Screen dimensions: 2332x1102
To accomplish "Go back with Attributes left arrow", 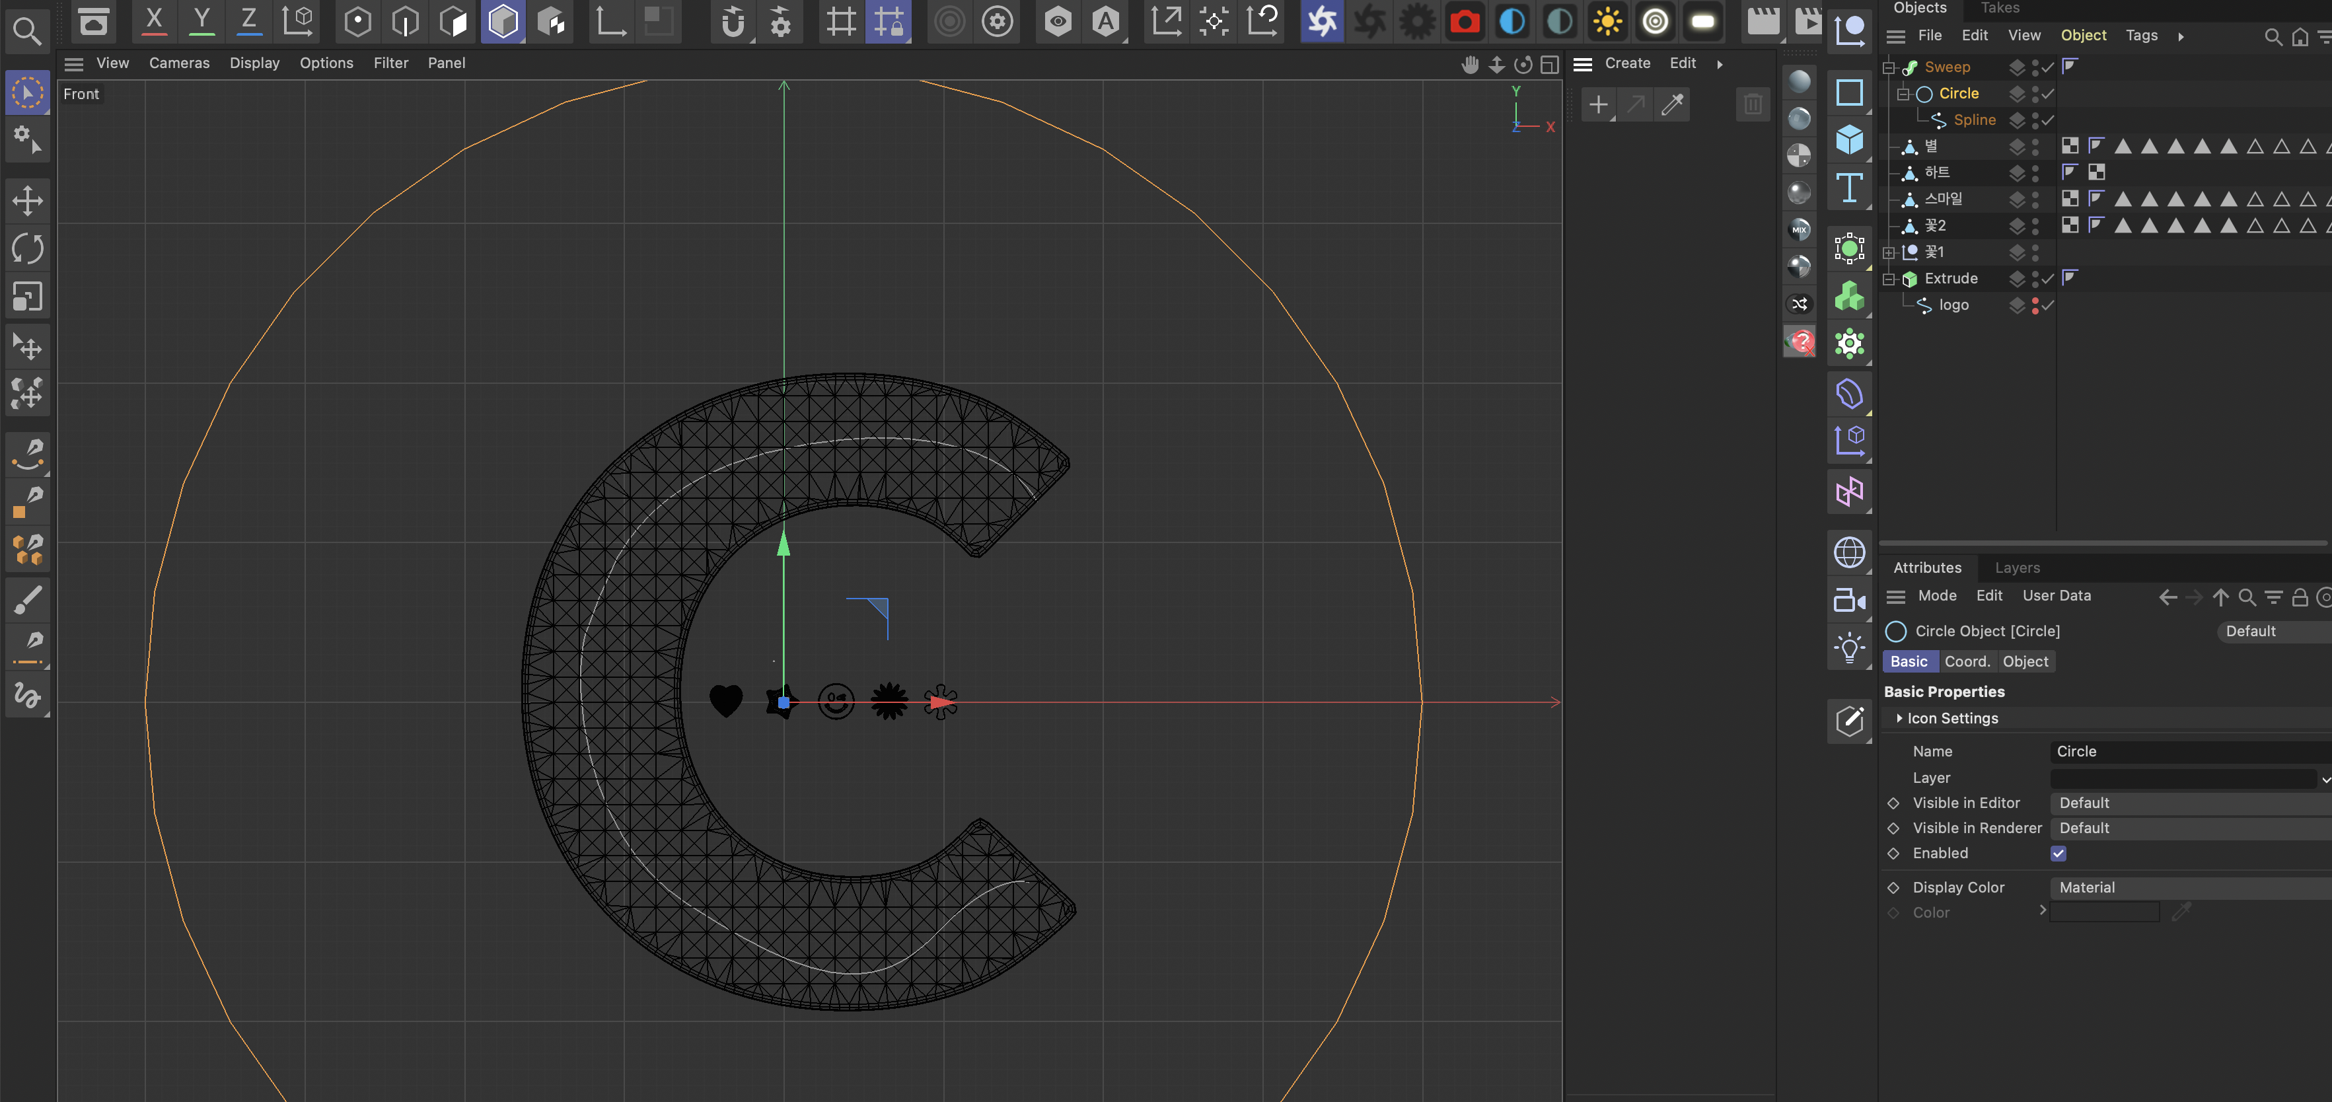I will click(2168, 597).
